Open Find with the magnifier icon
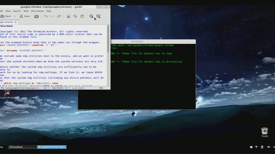 click(91, 16)
